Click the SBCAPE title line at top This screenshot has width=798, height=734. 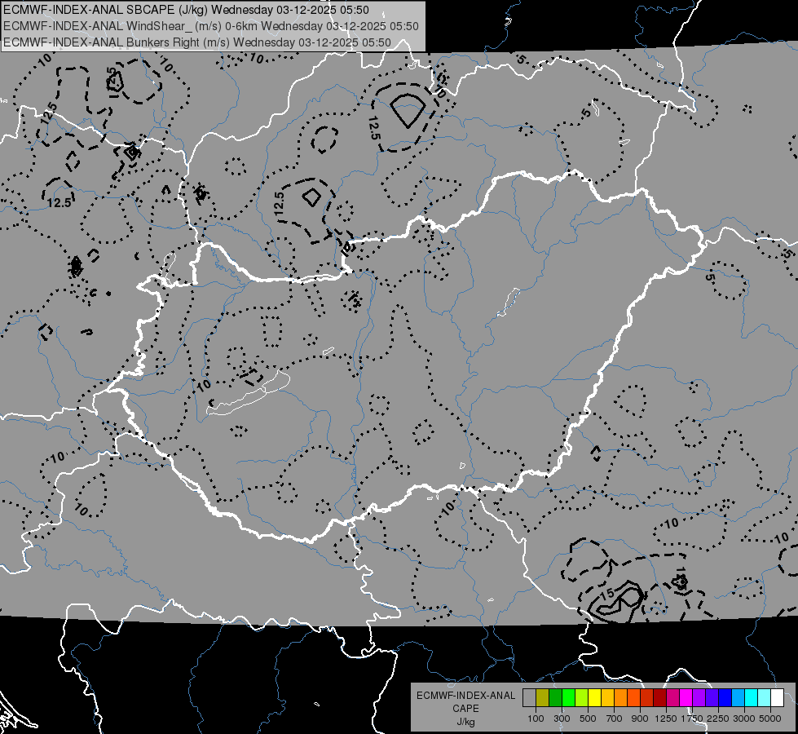click(186, 10)
